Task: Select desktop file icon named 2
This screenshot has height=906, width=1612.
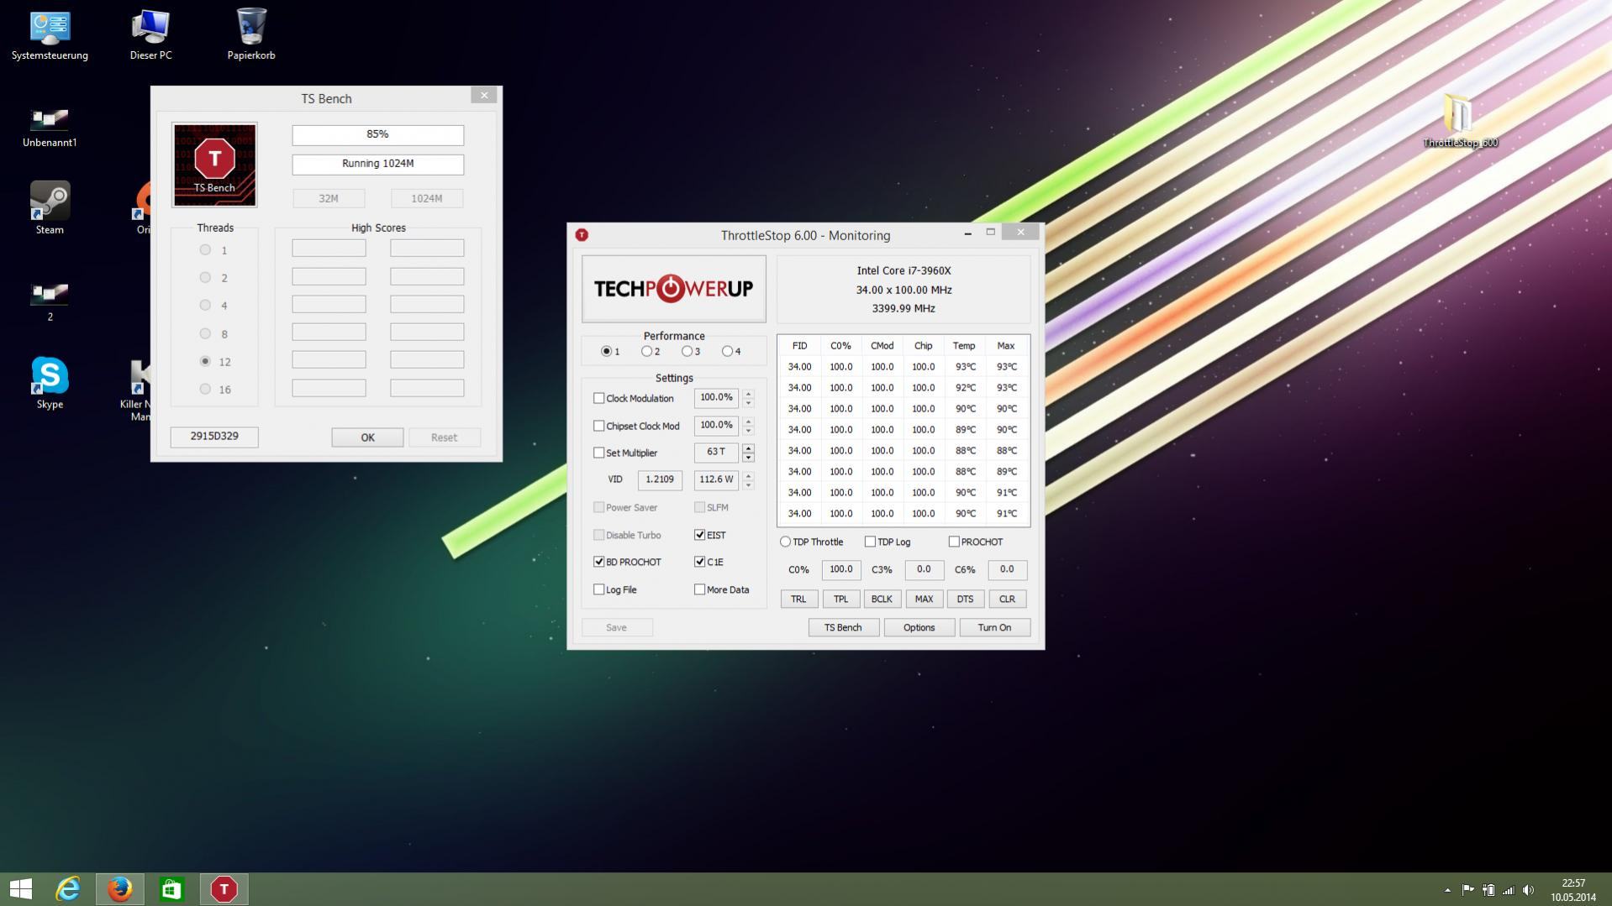Action: (x=50, y=302)
